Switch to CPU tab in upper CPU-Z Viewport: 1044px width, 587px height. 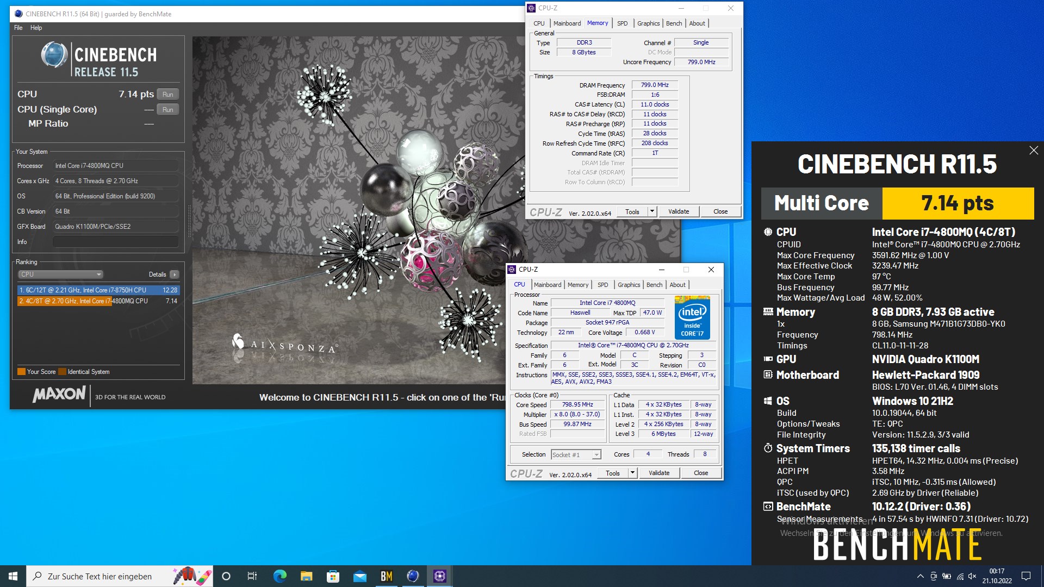click(x=539, y=23)
